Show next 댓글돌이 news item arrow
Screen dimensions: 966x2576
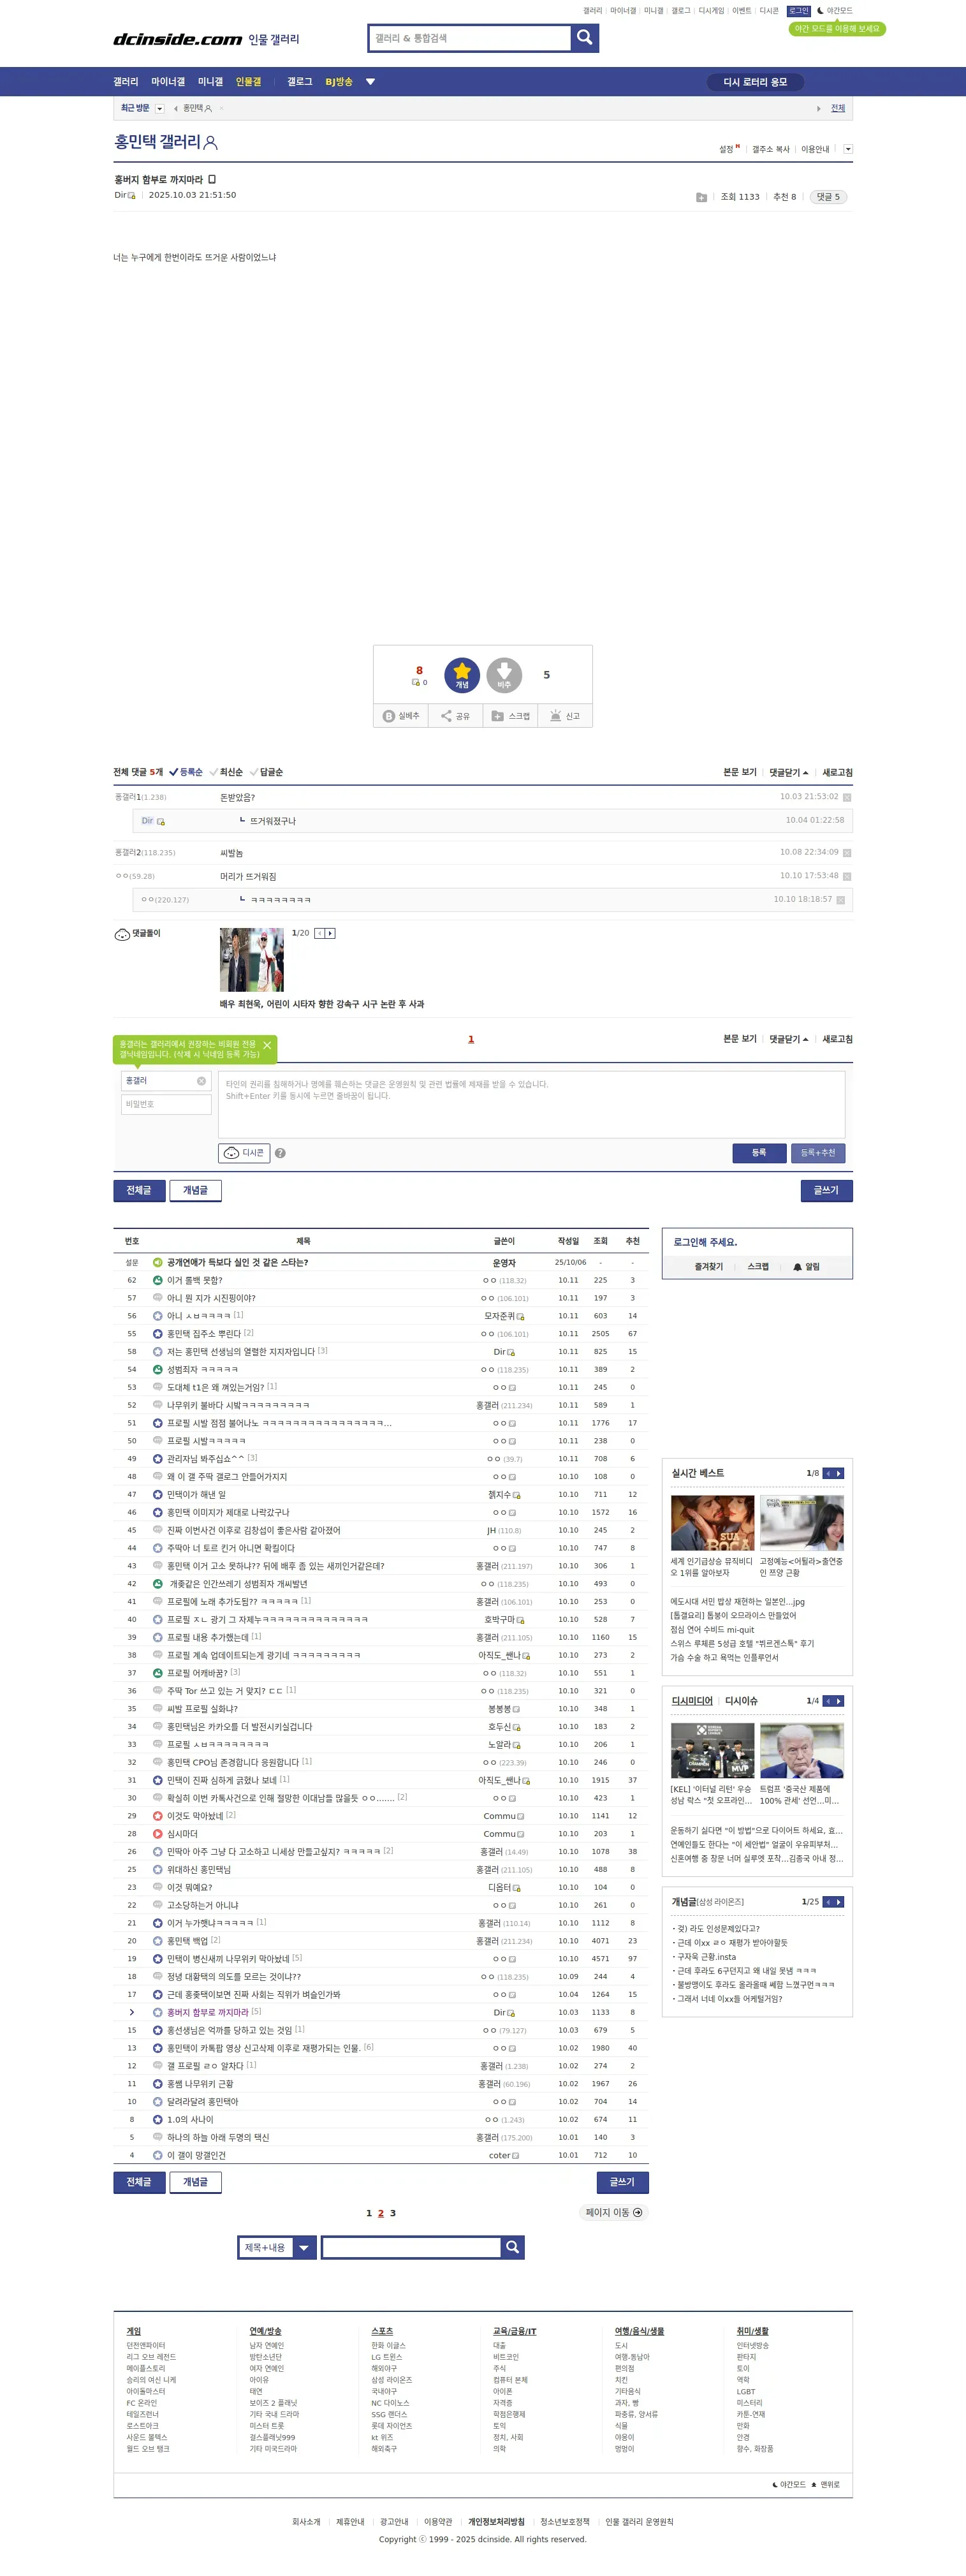(330, 933)
